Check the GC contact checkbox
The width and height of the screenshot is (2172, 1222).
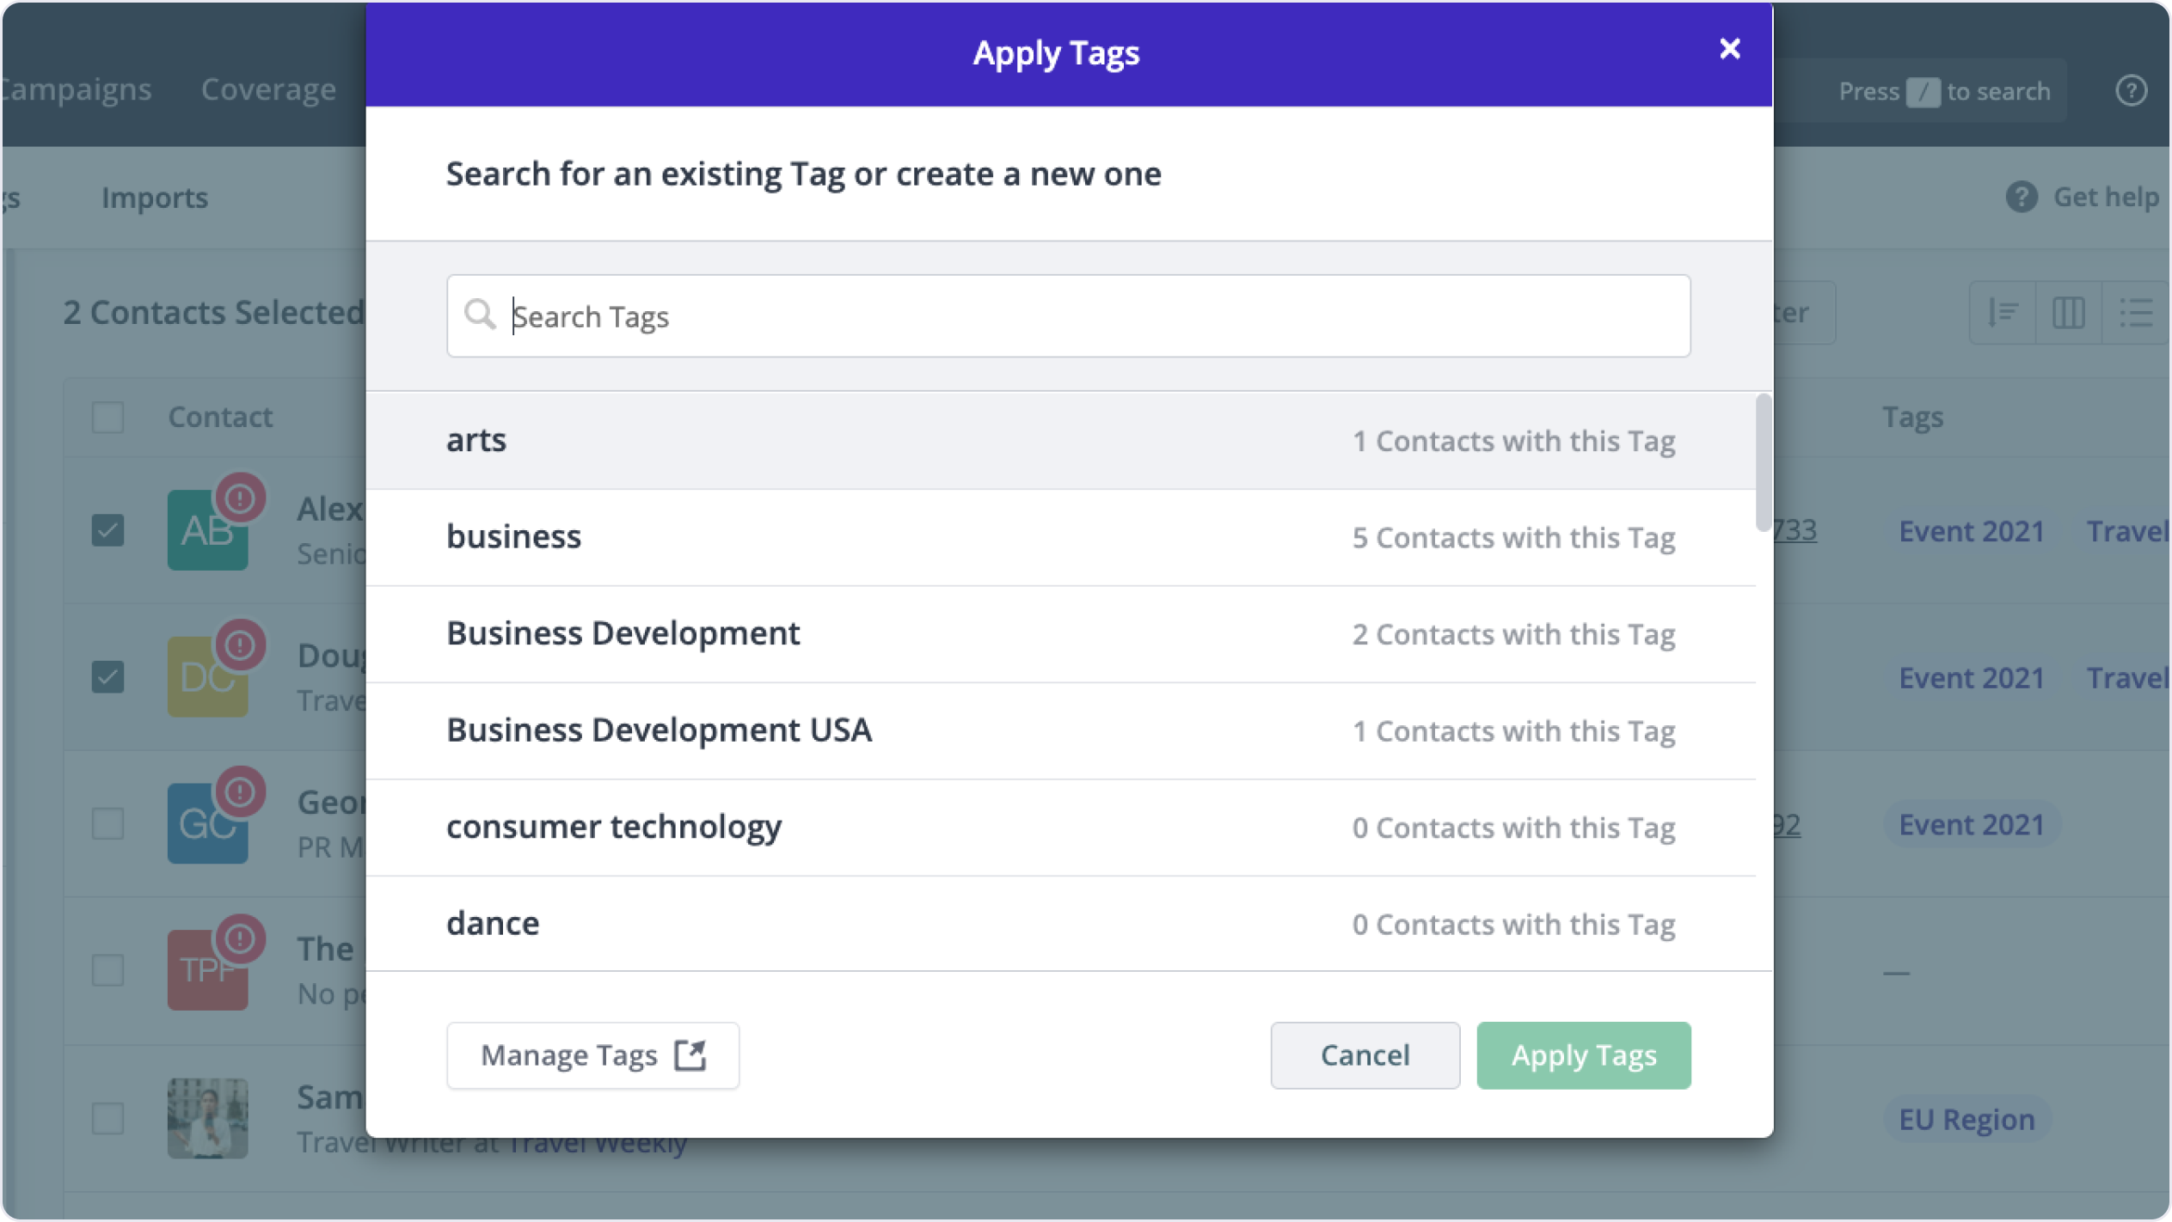click(x=107, y=824)
